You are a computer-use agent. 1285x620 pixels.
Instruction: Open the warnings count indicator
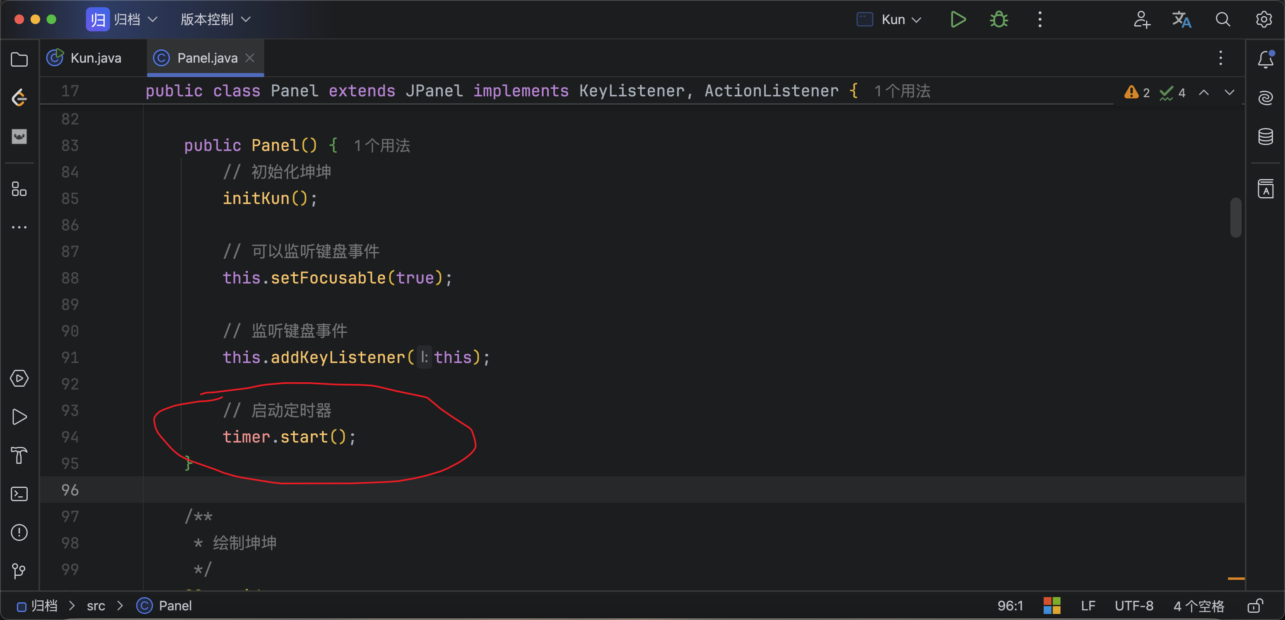pyautogui.click(x=1137, y=92)
